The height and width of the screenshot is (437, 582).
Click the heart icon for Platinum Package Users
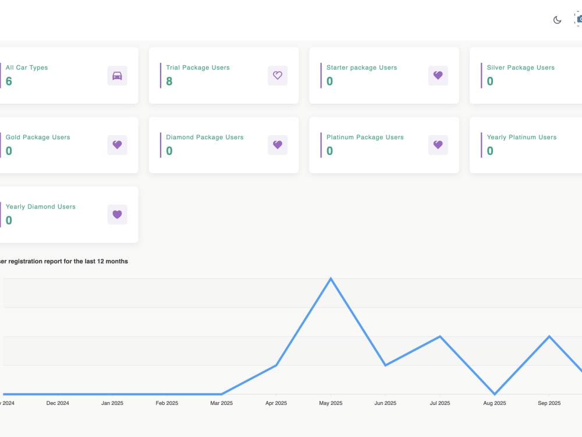coord(438,145)
